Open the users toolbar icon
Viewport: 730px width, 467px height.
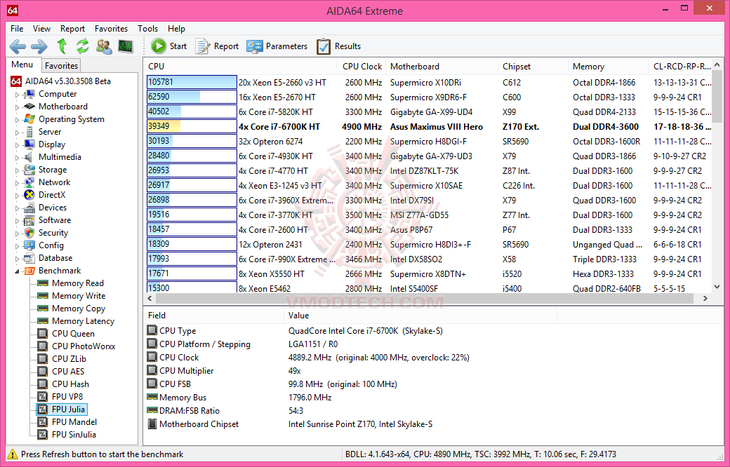(104, 46)
